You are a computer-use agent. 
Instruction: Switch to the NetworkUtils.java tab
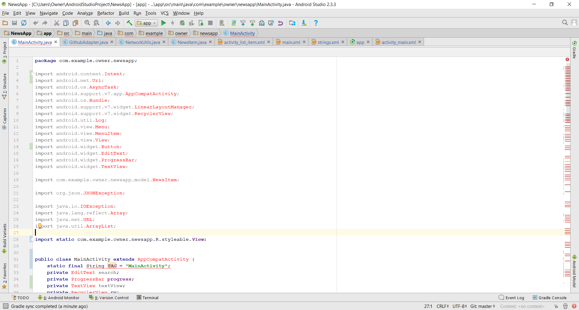point(142,42)
